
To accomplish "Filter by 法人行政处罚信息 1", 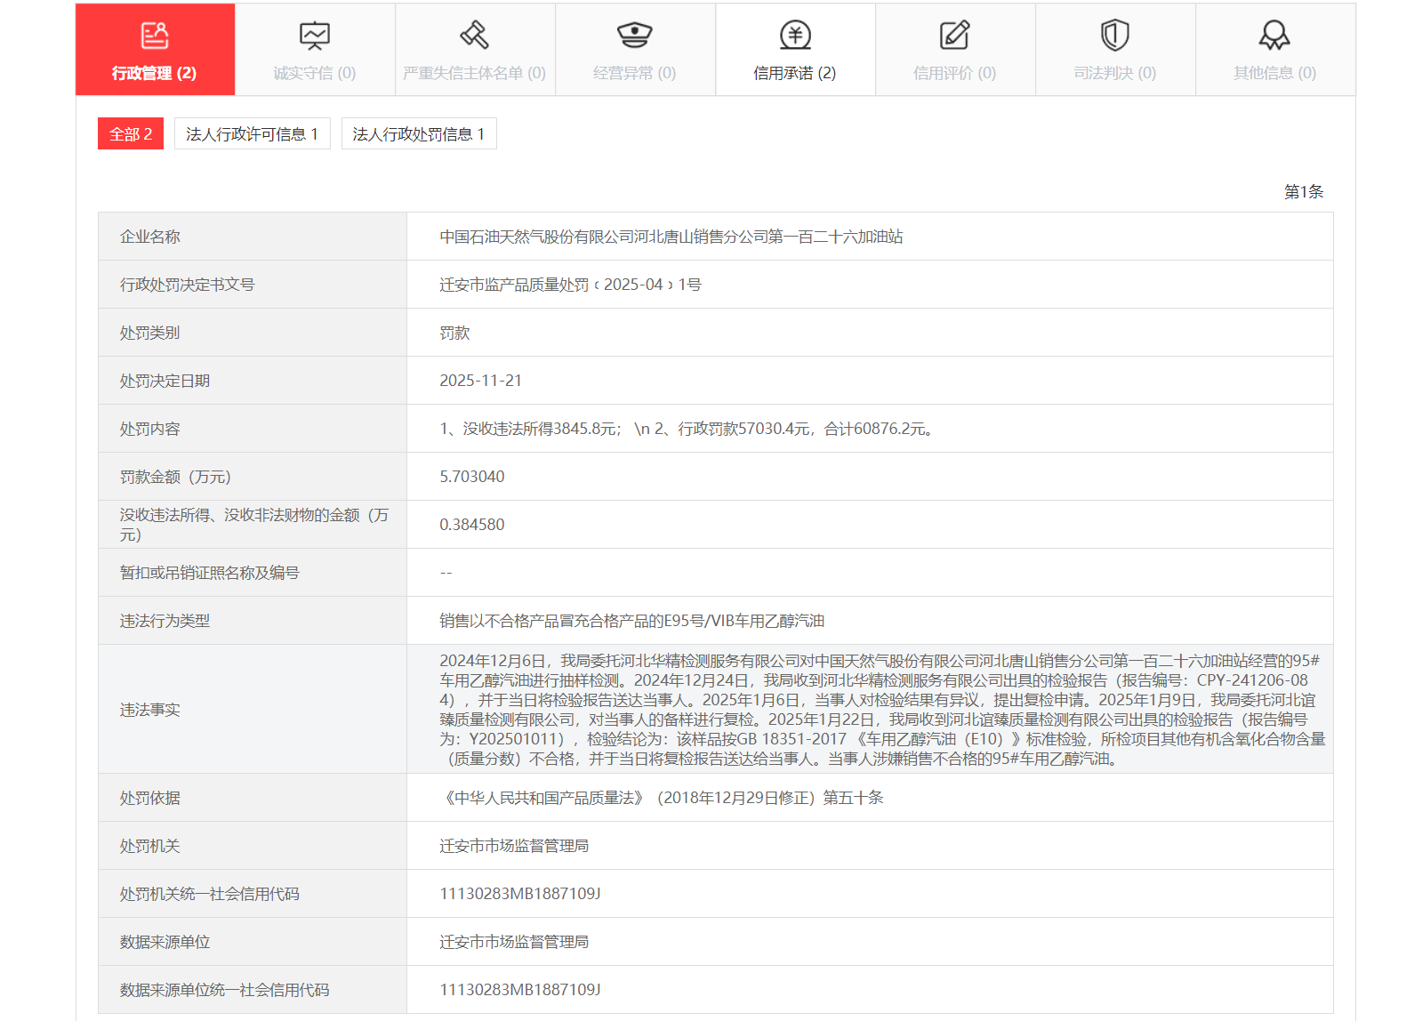I will 418,134.
